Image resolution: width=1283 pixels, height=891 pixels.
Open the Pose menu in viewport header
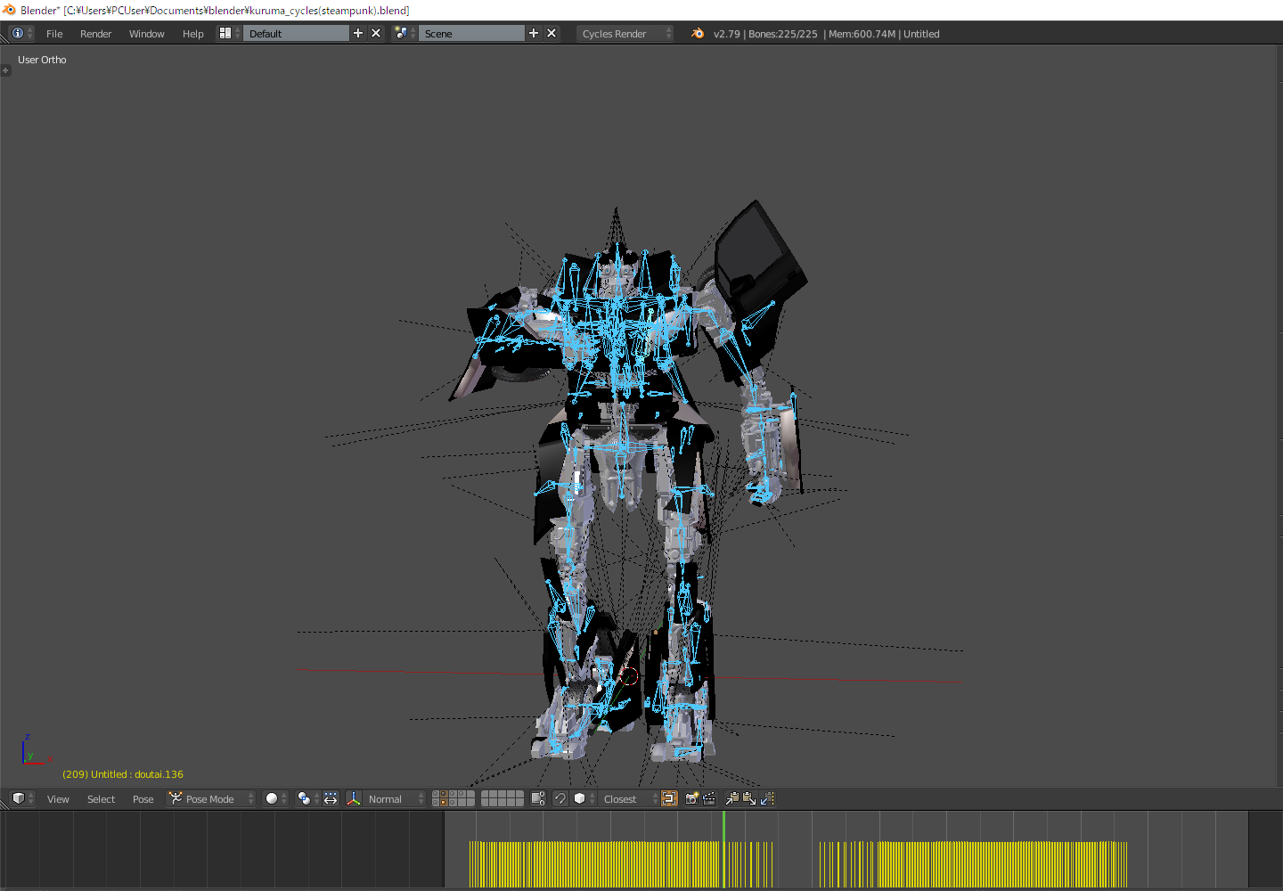pos(143,799)
